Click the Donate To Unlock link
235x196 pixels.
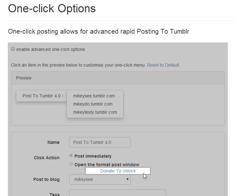[118, 171]
